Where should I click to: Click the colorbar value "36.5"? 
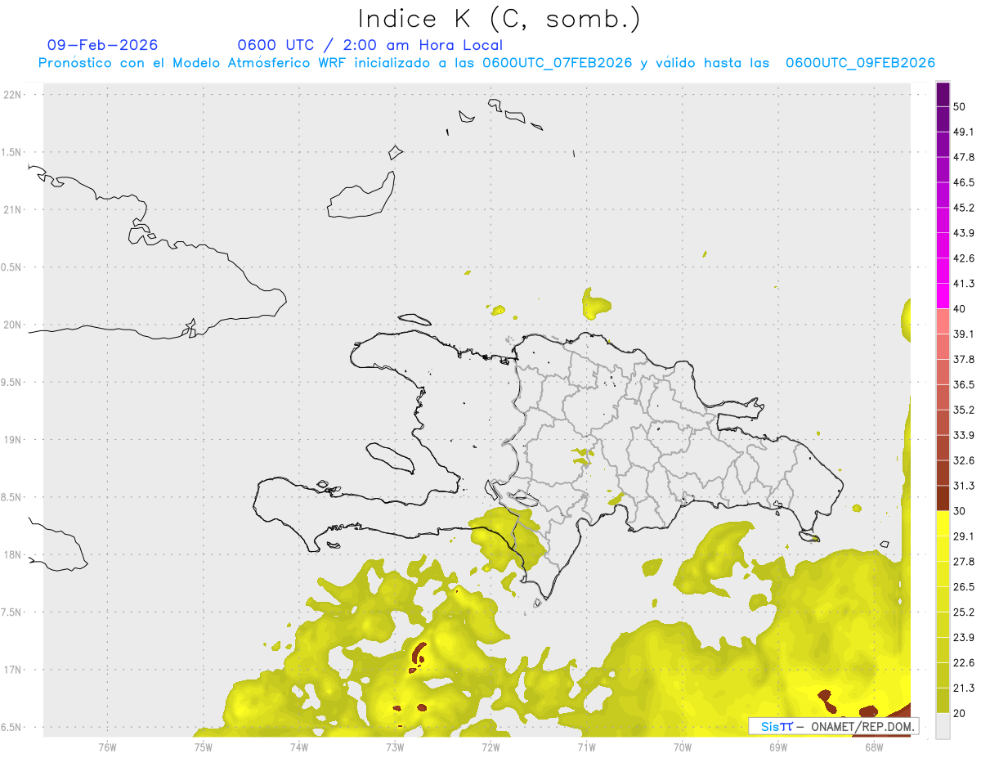pyautogui.click(x=964, y=384)
